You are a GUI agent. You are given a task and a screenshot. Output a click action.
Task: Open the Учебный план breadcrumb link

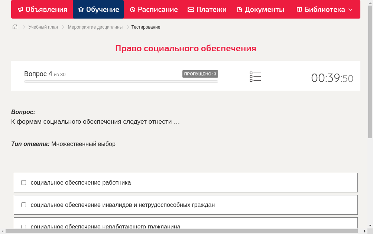[x=43, y=27]
